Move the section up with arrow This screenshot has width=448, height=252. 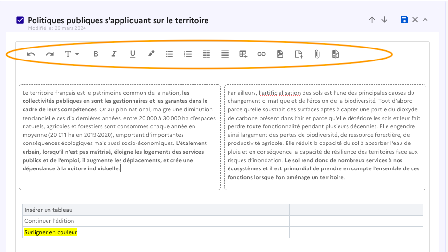(372, 20)
